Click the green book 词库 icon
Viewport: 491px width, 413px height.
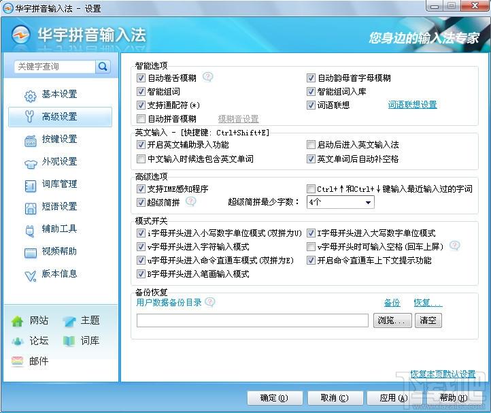coord(69,341)
